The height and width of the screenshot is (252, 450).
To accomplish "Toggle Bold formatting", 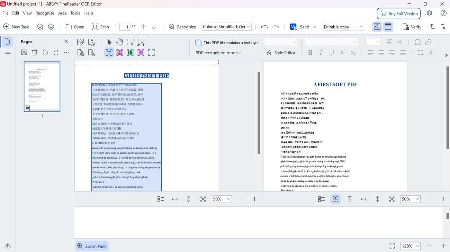I will point(310,53).
